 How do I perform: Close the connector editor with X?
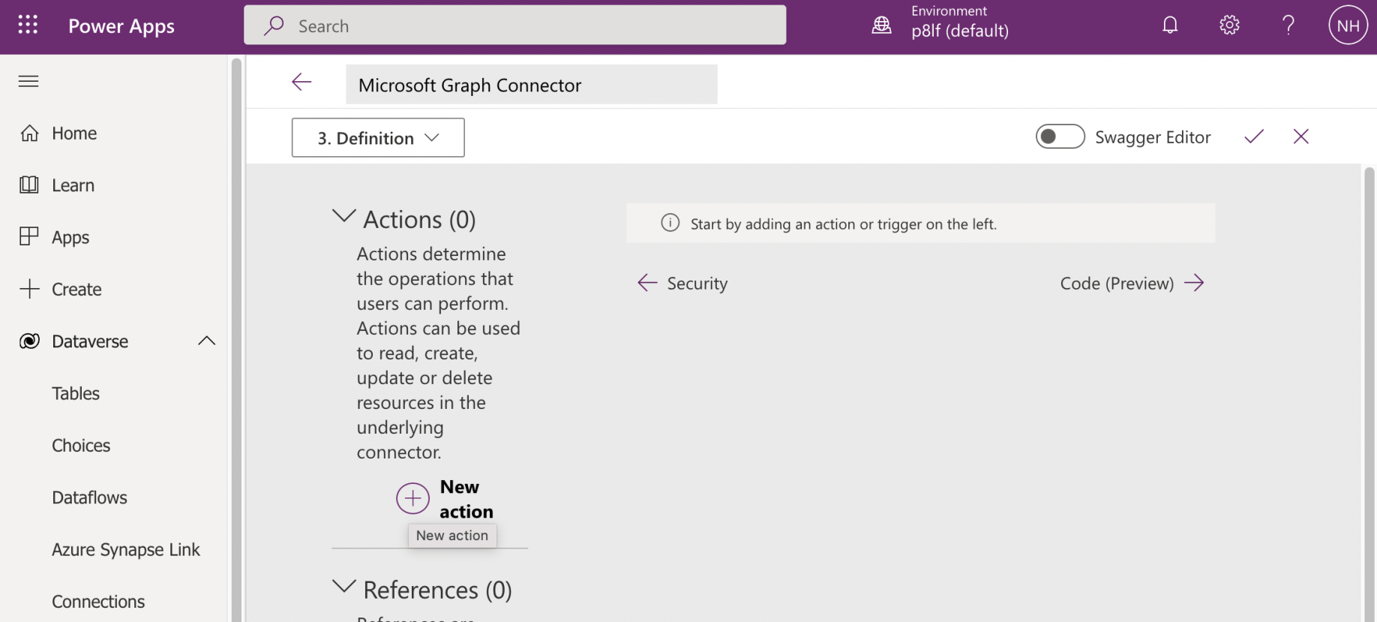click(1301, 137)
